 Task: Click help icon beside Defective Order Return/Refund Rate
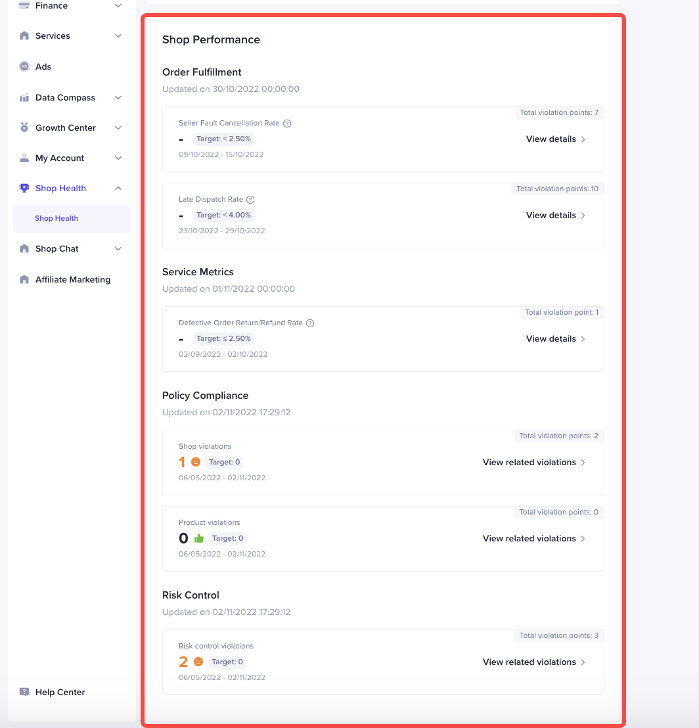click(310, 323)
